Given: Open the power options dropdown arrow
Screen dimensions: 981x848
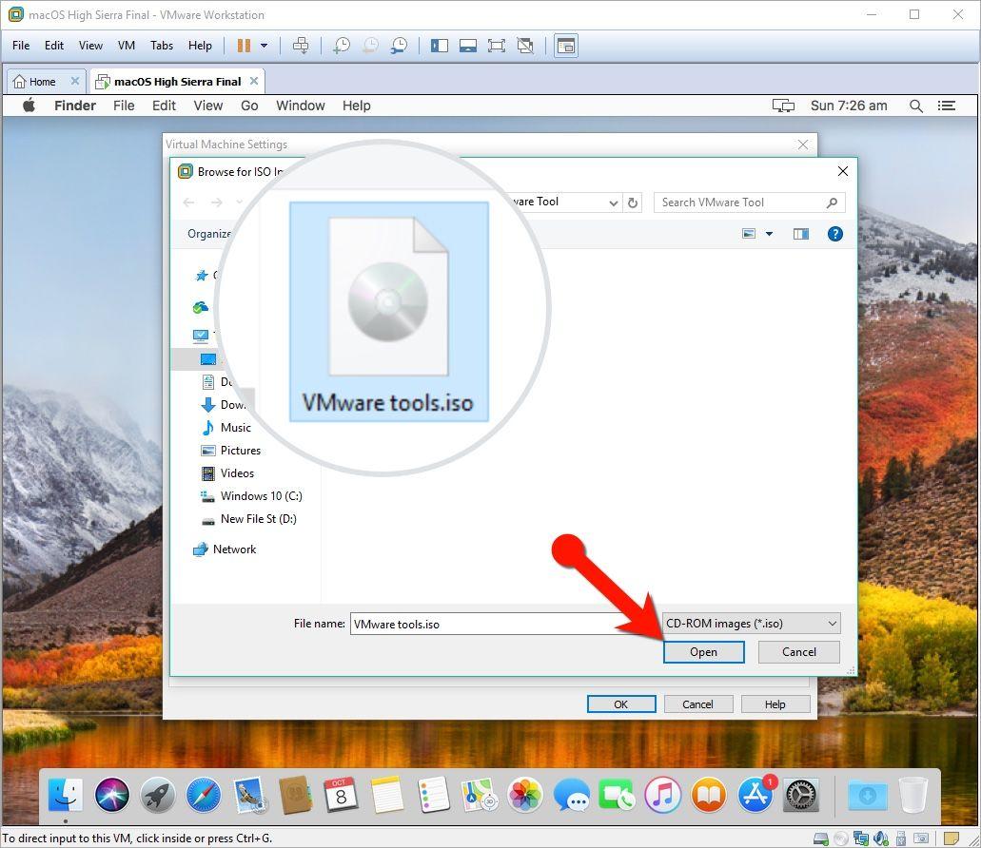Looking at the screenshot, I should 265,46.
